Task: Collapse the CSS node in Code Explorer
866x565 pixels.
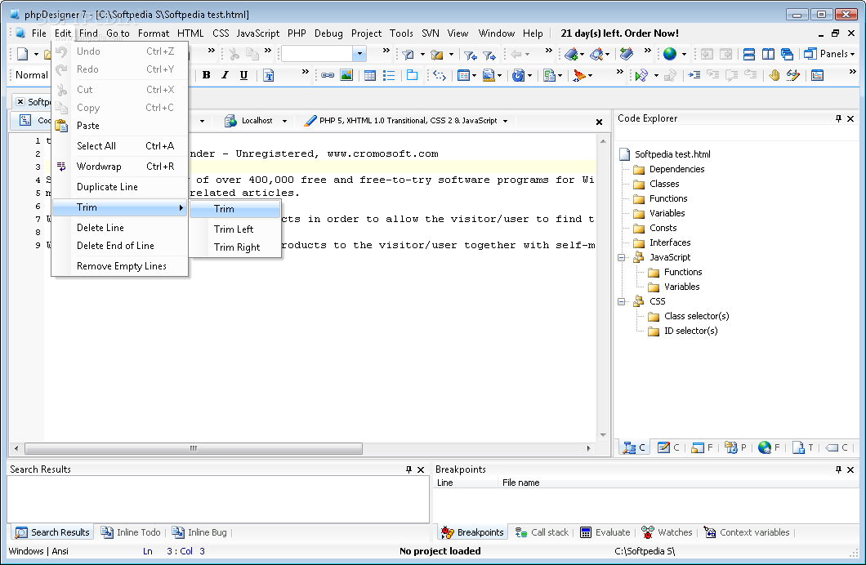Action: coord(622,301)
